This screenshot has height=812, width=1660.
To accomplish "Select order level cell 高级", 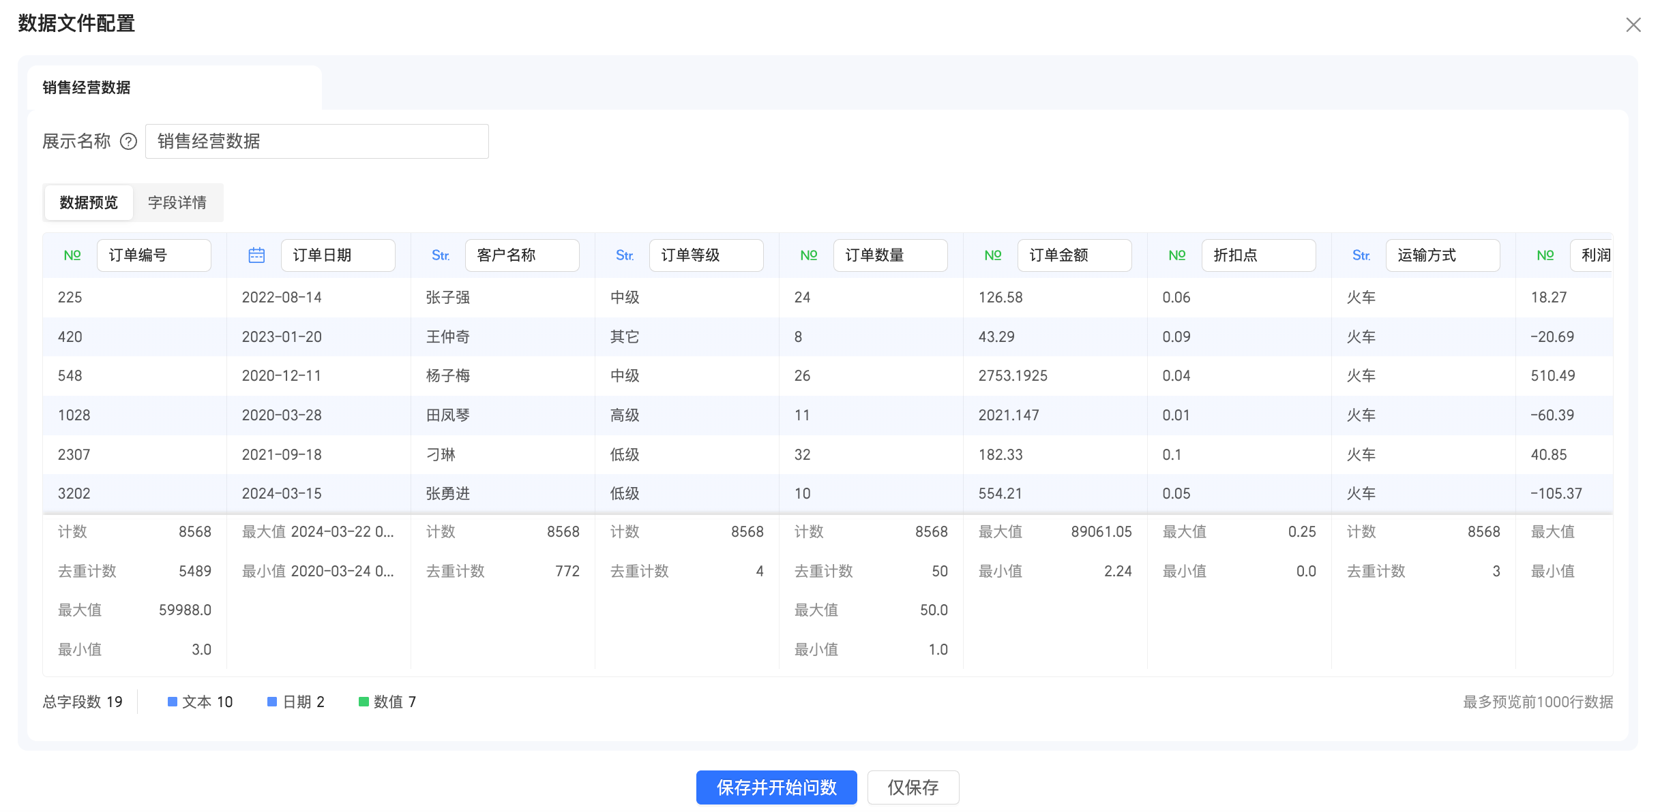I will 687,416.
